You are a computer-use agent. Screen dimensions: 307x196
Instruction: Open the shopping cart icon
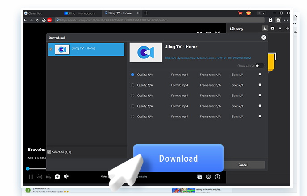(240, 13)
